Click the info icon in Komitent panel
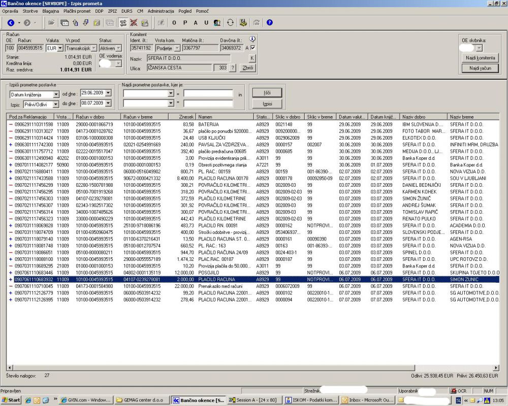The image size is (508, 406). [252, 39]
